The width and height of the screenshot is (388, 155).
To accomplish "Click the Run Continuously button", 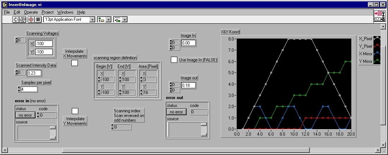I will (23, 19).
